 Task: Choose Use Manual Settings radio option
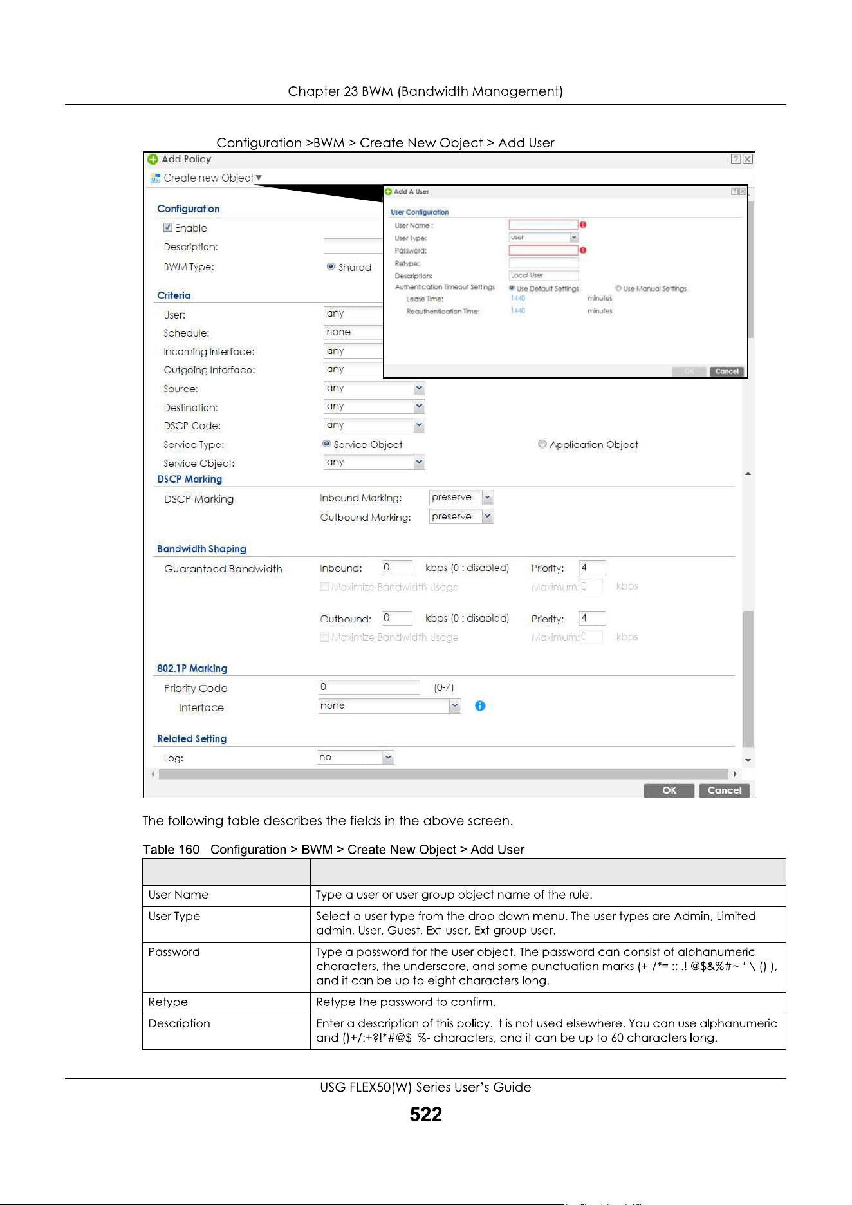coord(618,288)
